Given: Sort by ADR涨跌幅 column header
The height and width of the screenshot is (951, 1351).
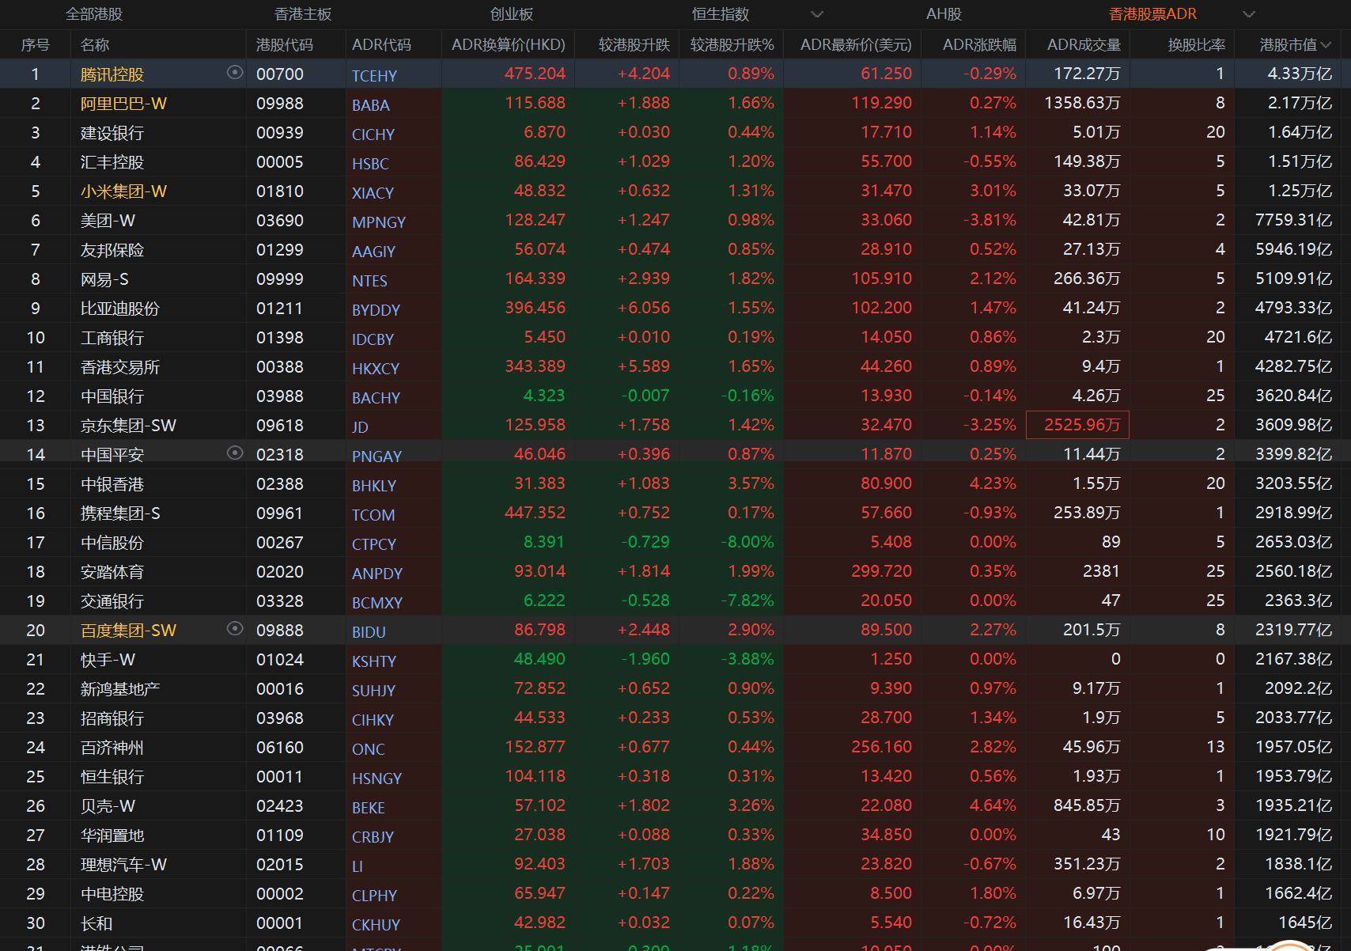Looking at the screenshot, I should (x=978, y=45).
